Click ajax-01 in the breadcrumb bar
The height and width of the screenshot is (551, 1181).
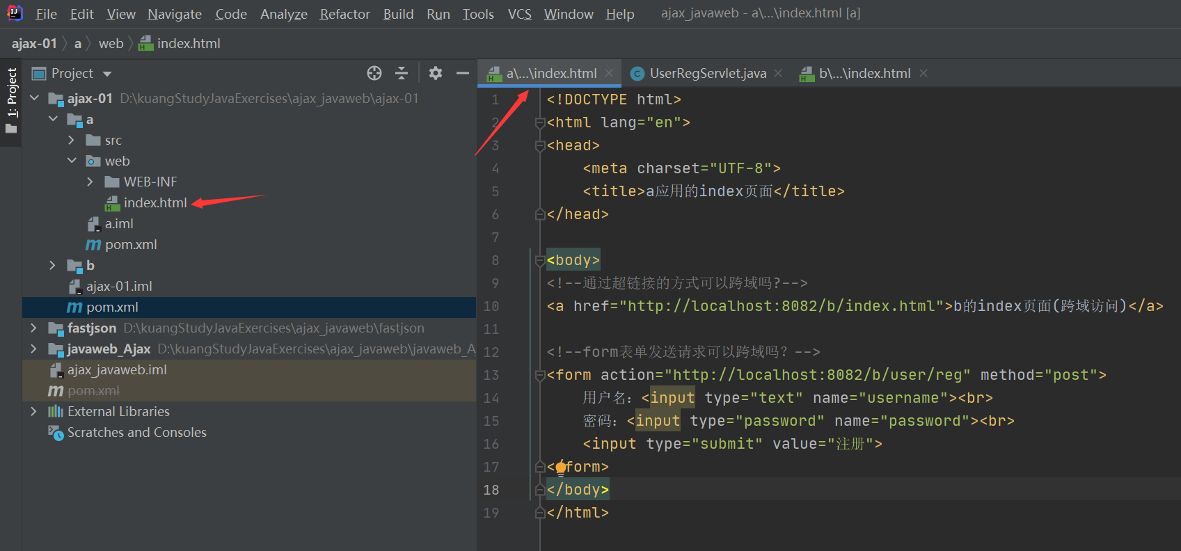coord(34,43)
